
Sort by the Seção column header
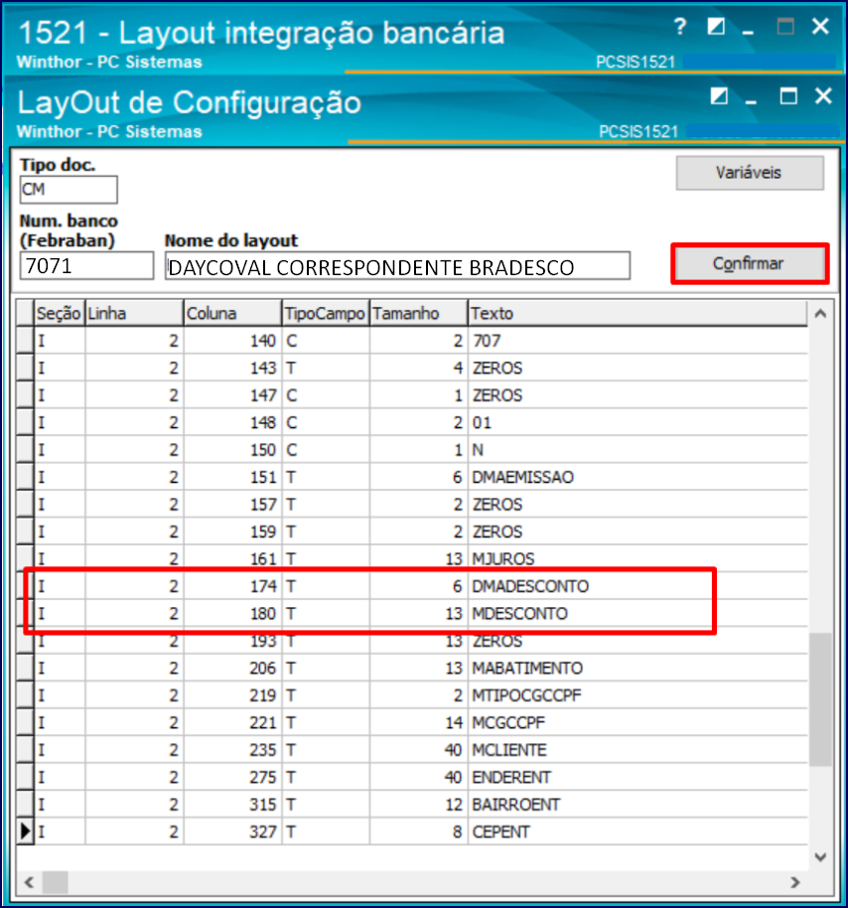click(59, 313)
